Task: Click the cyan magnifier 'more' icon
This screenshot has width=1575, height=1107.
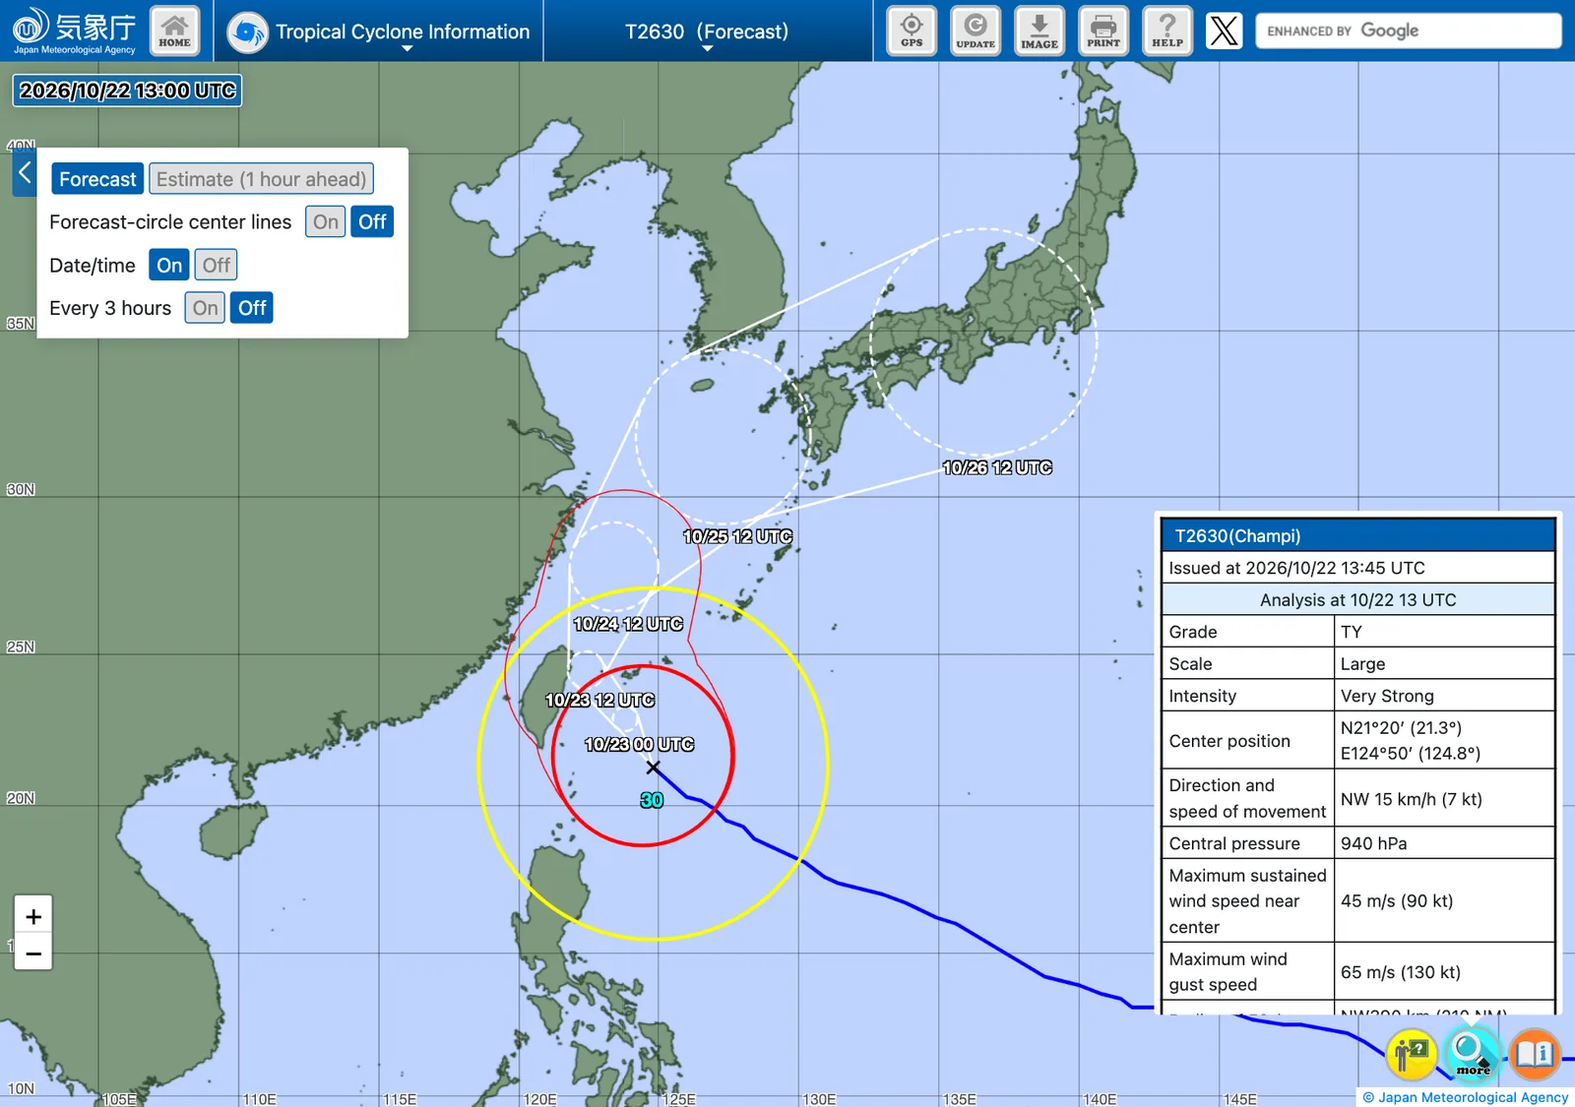Action: (x=1473, y=1054)
